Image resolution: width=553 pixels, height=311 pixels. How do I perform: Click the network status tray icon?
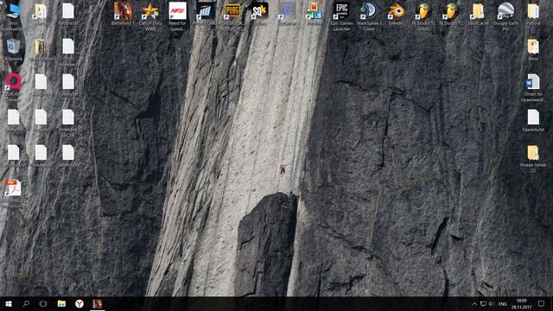[x=483, y=303]
